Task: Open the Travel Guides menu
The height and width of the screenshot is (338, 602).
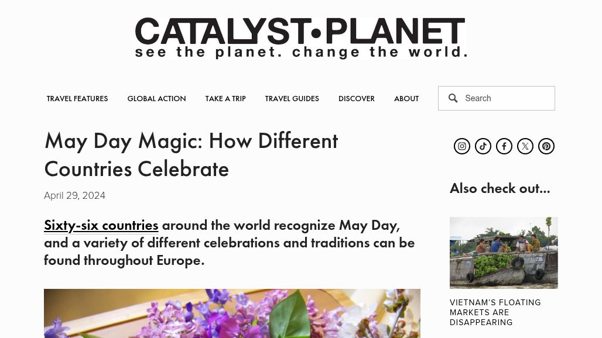Action: click(292, 99)
